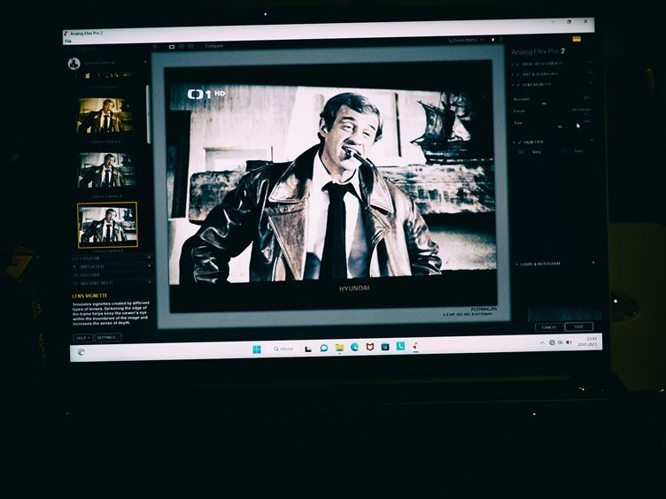666x499 pixels.
Task: Open the McAfee icon on taskbar
Action: [x=370, y=347]
